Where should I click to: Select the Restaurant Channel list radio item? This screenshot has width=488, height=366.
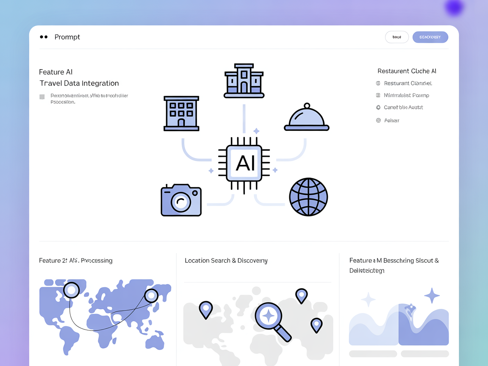click(378, 83)
